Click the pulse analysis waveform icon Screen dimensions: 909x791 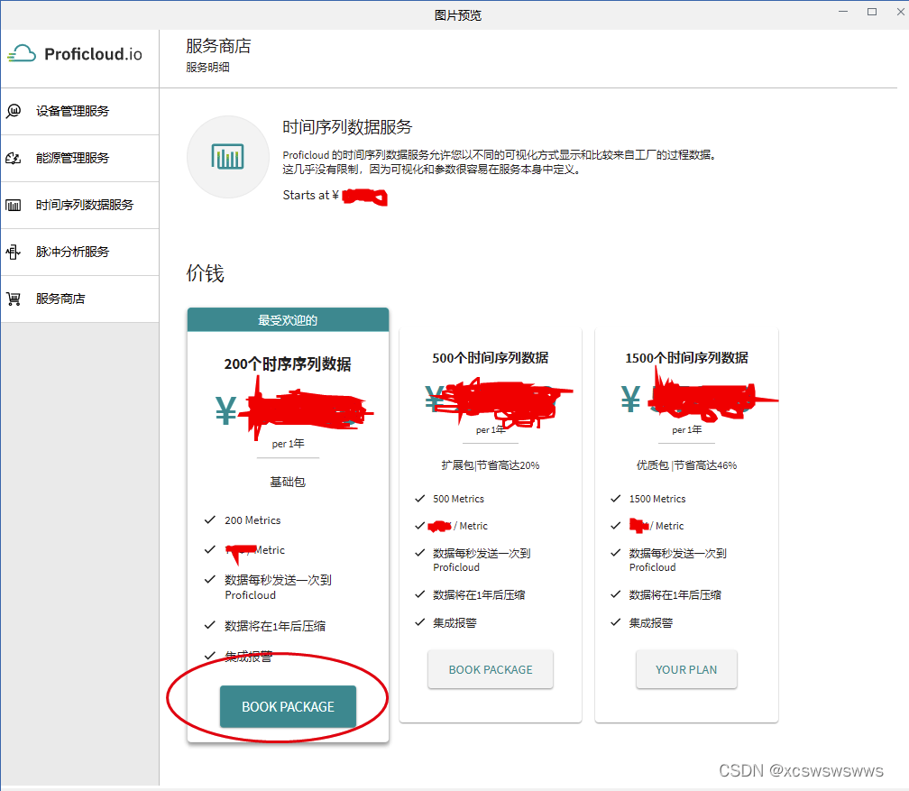(15, 252)
